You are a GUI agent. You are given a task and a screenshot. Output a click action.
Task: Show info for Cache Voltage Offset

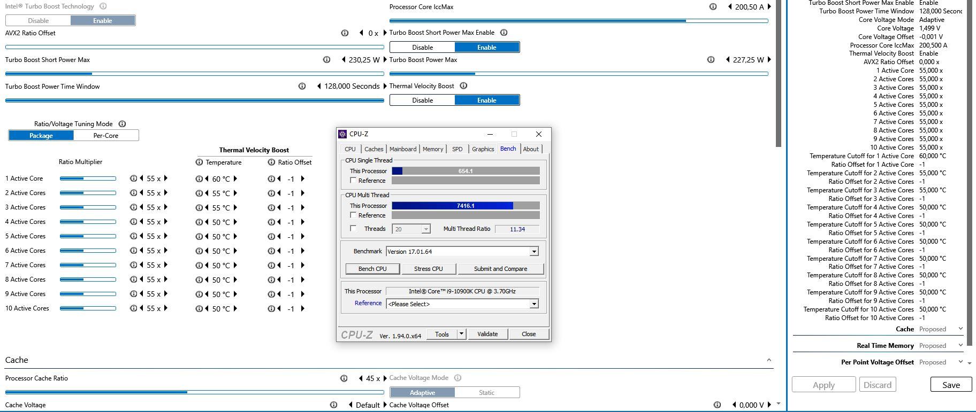click(x=717, y=405)
